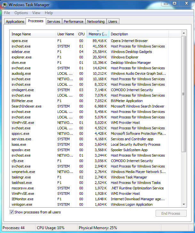The width and height of the screenshot is (195, 233).
Task: Open the File menu
Action: 7,13
